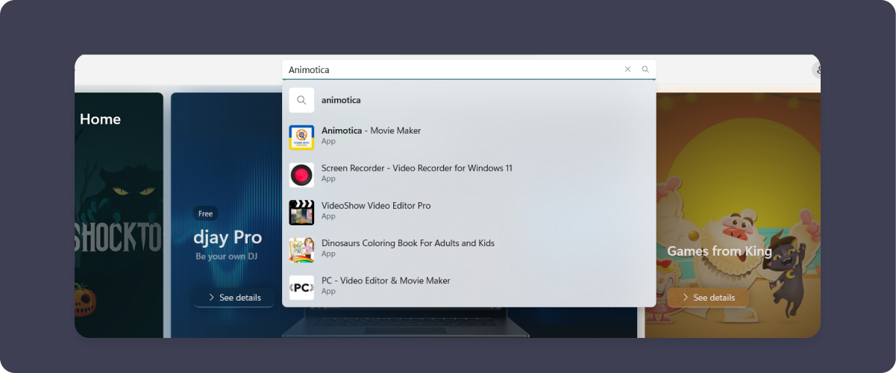Clear the search box with the X icon
896x373 pixels.
point(627,69)
